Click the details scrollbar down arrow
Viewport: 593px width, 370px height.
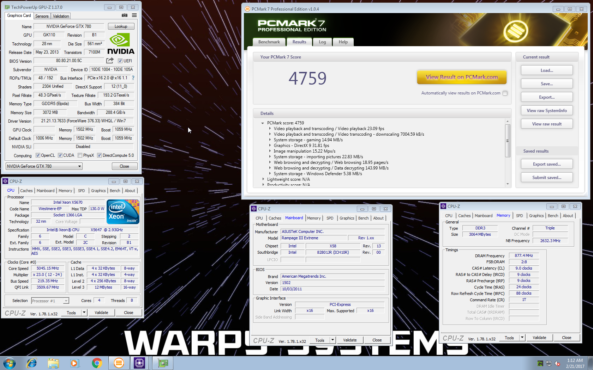508,184
